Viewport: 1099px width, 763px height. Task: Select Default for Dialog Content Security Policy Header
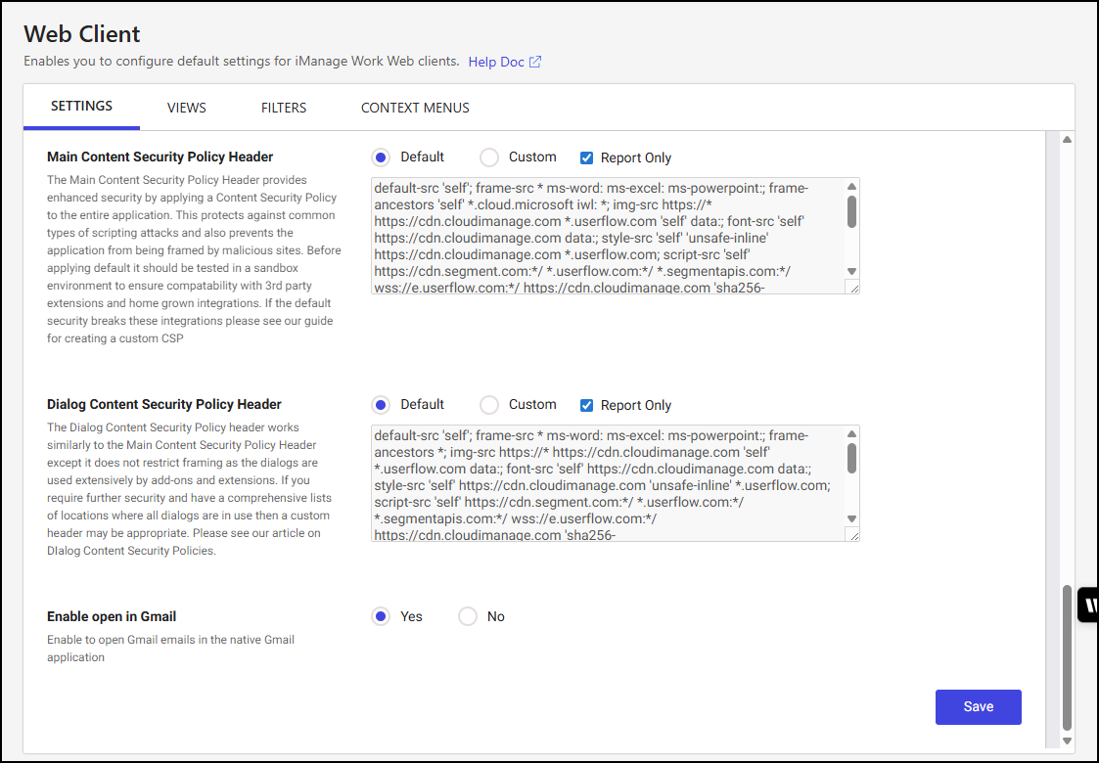[381, 405]
